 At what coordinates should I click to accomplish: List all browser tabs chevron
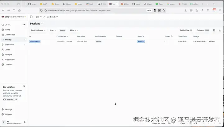coord(214,4)
